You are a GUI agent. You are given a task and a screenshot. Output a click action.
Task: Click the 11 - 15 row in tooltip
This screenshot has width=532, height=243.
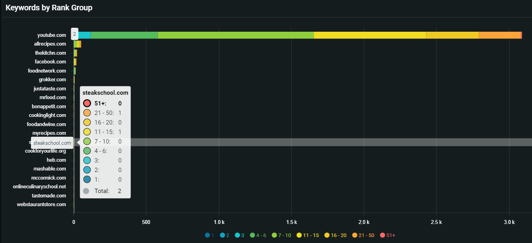click(102, 132)
